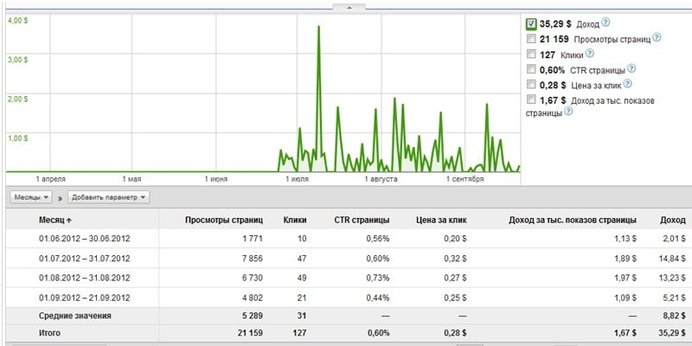
Task: Open help icon next to Доход
Action: point(606,22)
